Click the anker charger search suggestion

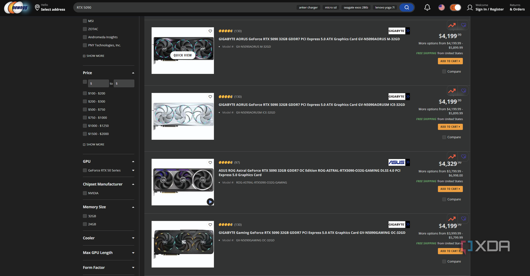(x=308, y=7)
